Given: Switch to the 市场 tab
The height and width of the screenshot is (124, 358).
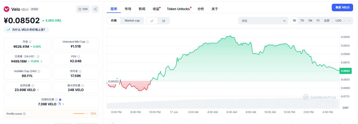Looking at the screenshot, I should [128, 9].
